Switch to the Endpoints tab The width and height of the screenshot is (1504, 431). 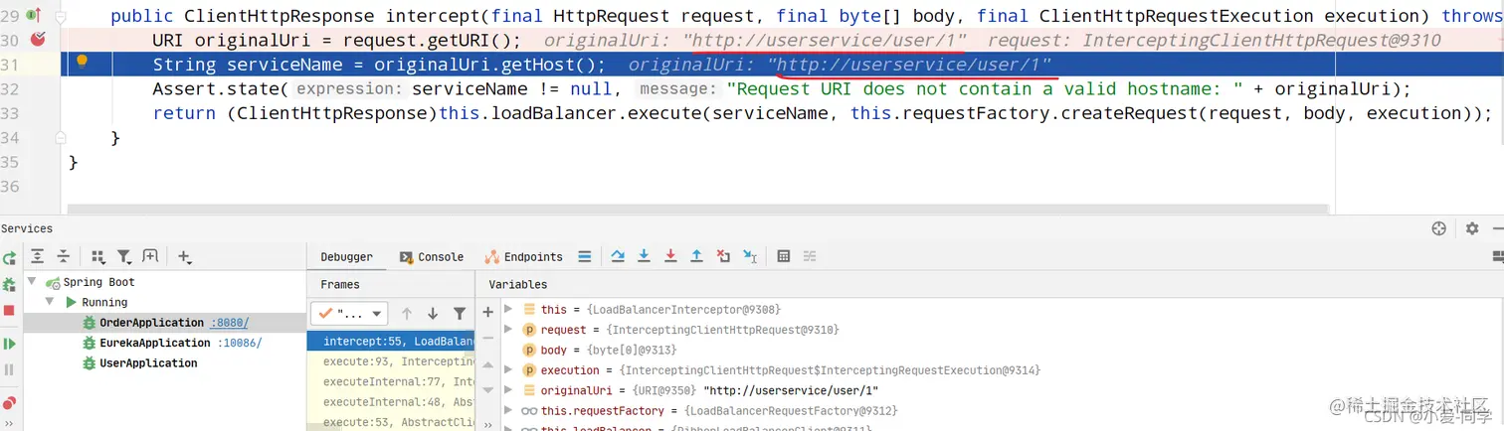click(524, 256)
